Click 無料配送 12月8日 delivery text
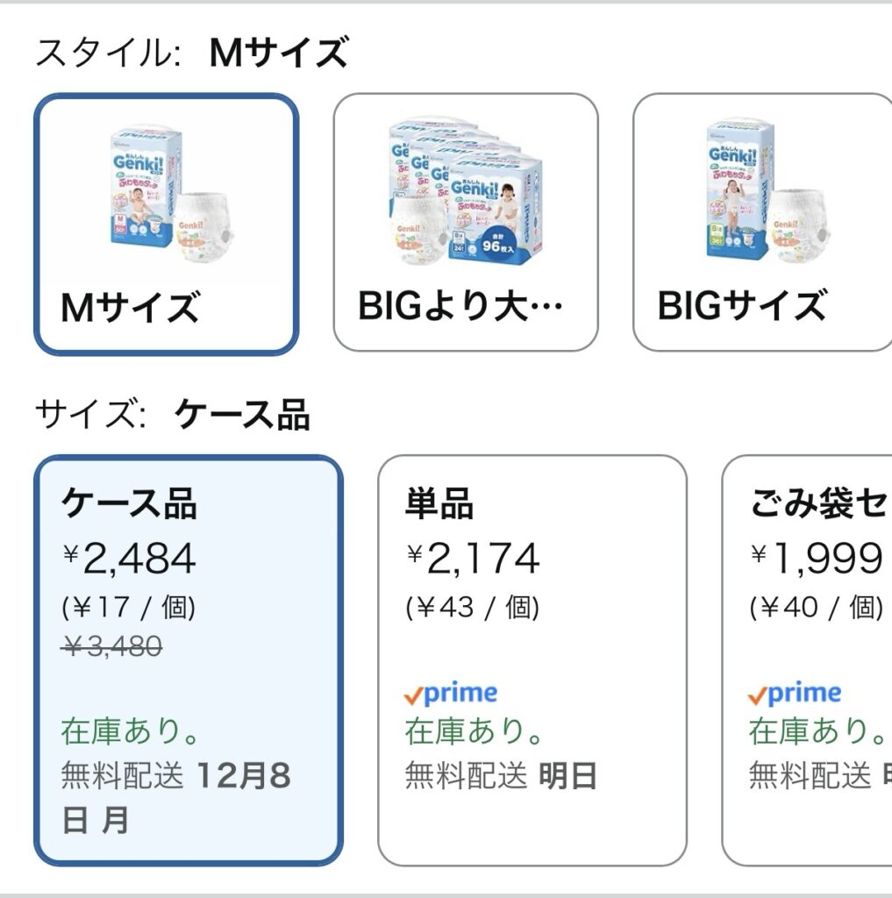Image resolution: width=892 pixels, height=898 pixels. point(175,797)
